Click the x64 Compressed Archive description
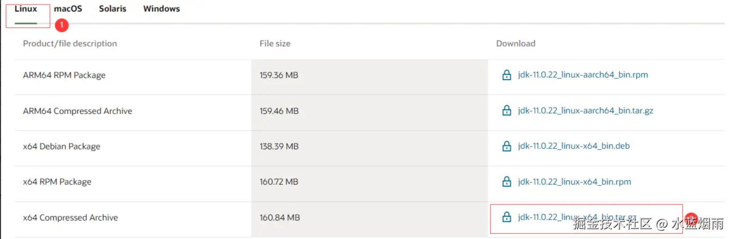 tap(70, 218)
